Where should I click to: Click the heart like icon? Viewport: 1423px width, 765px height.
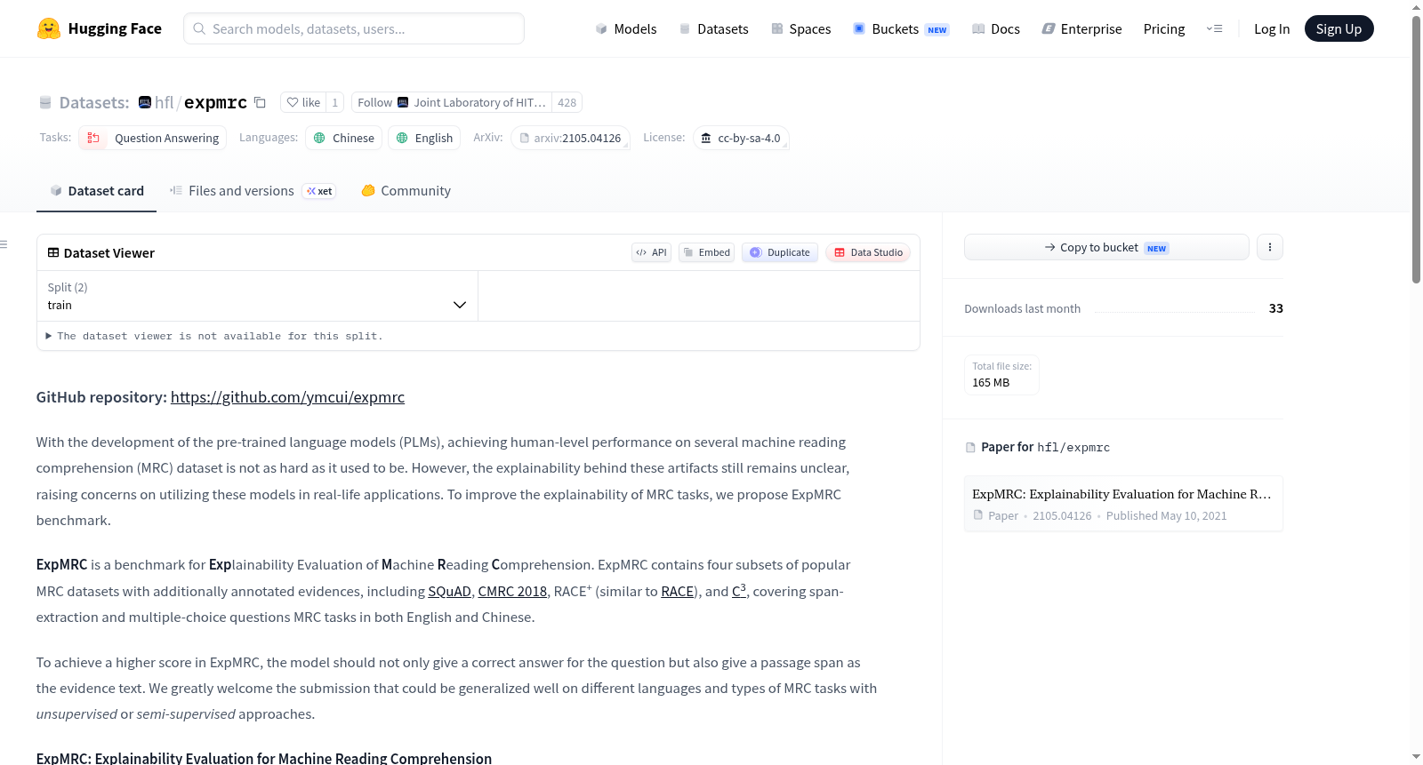coord(293,102)
